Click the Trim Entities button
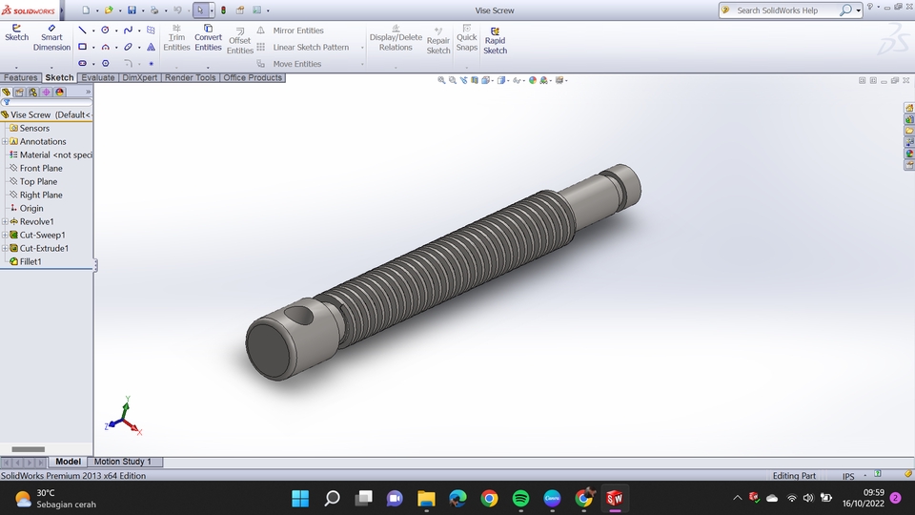This screenshot has width=915, height=515. pos(176,38)
